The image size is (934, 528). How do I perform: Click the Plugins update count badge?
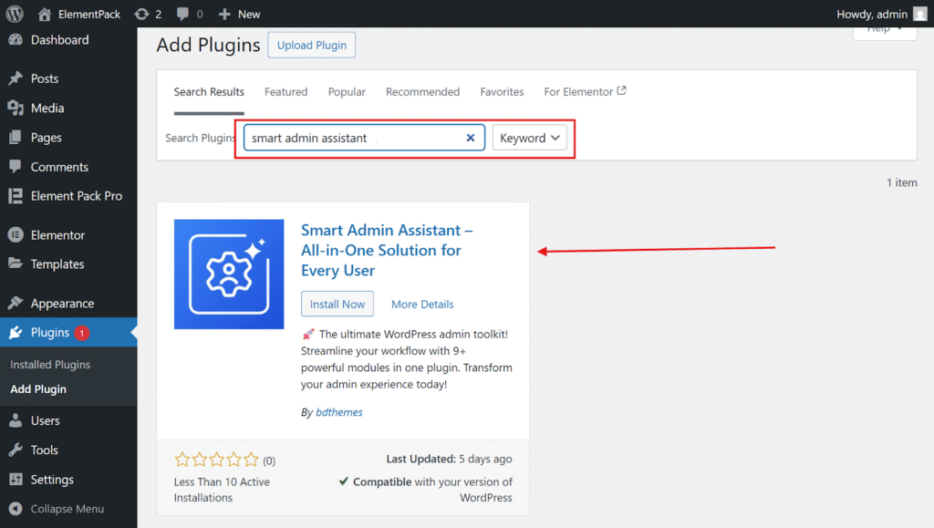[82, 333]
